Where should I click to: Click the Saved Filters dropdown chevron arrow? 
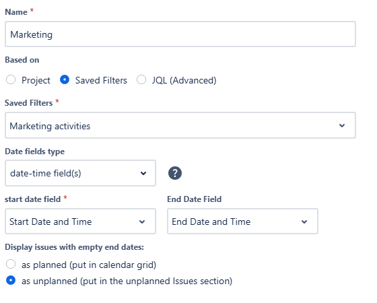click(x=342, y=125)
